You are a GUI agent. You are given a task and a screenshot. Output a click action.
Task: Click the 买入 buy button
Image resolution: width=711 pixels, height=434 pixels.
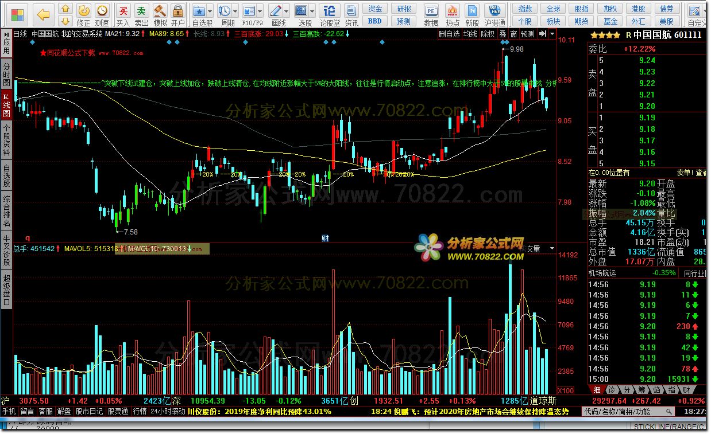(x=123, y=15)
